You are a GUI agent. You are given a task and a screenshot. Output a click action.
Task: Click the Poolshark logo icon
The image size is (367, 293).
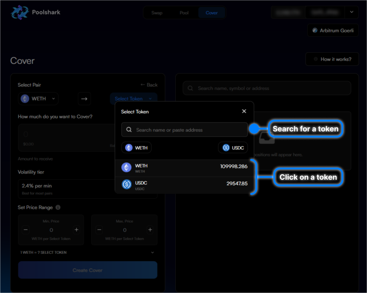[x=19, y=12]
